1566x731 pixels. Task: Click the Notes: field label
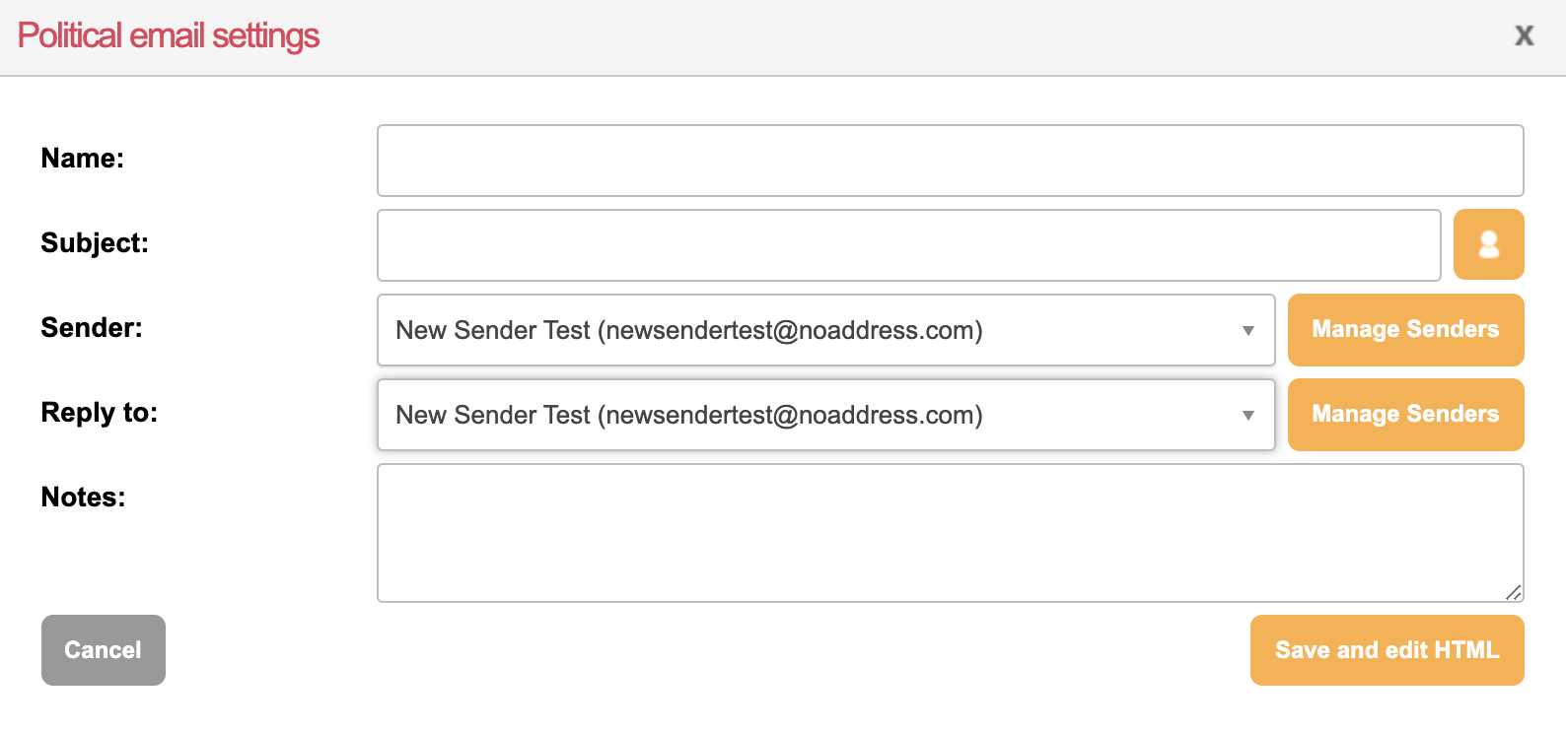(84, 498)
